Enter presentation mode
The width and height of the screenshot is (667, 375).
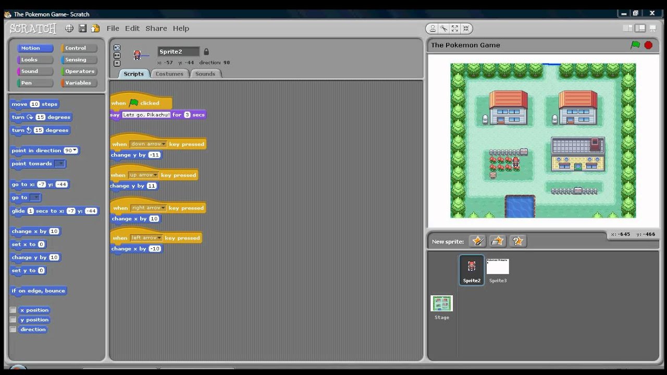[x=652, y=28]
